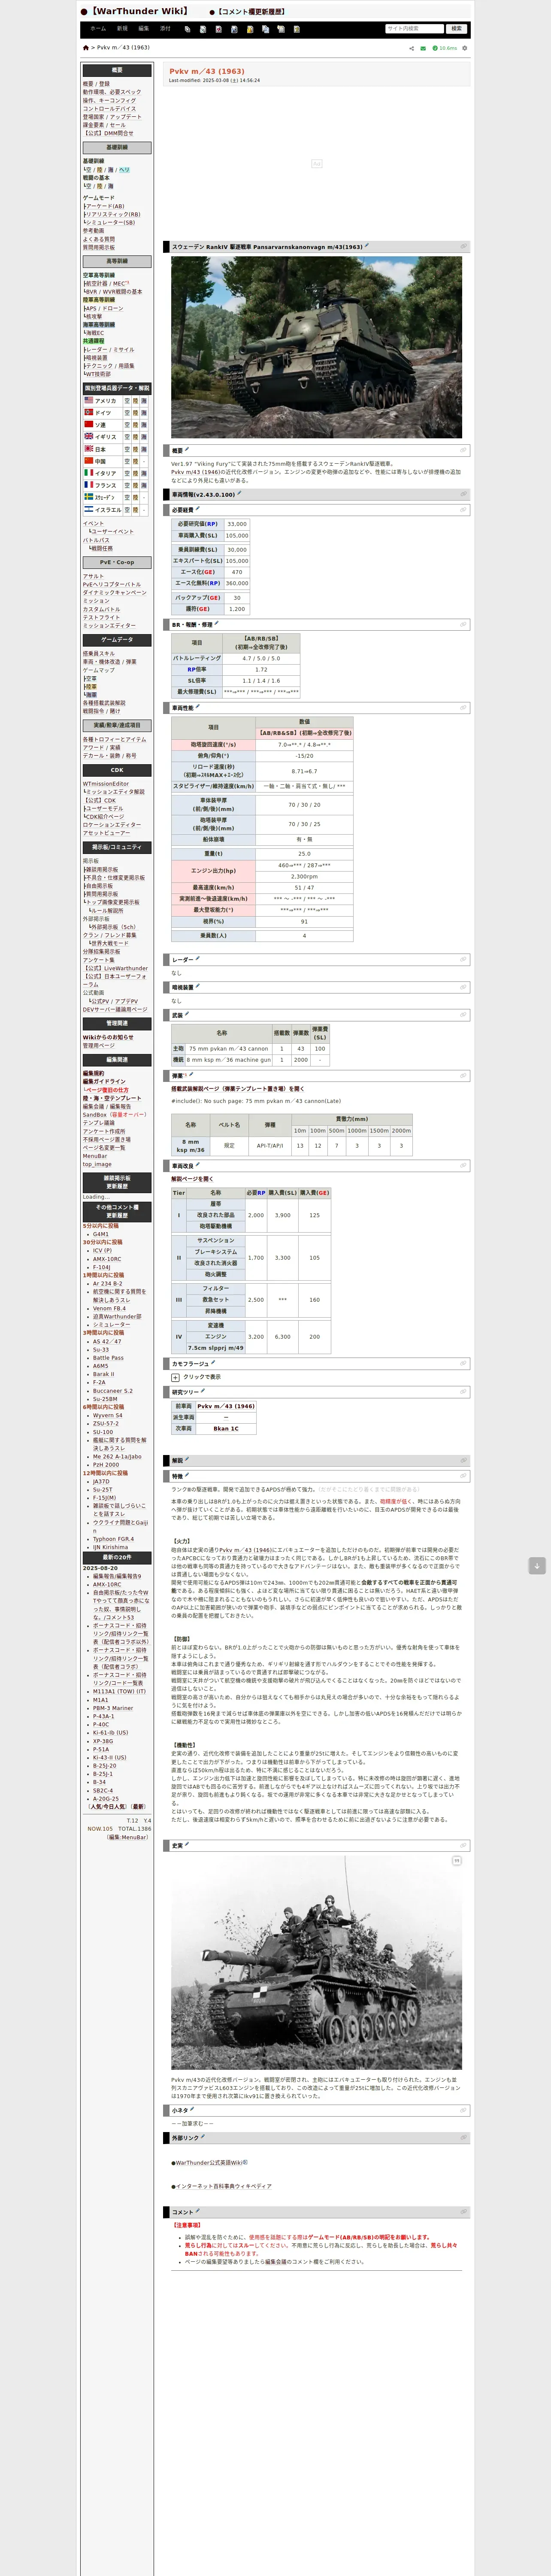The width and height of the screenshot is (551, 2576).
Task: Open the SandBox sidebar link
Action: (x=94, y=1114)
